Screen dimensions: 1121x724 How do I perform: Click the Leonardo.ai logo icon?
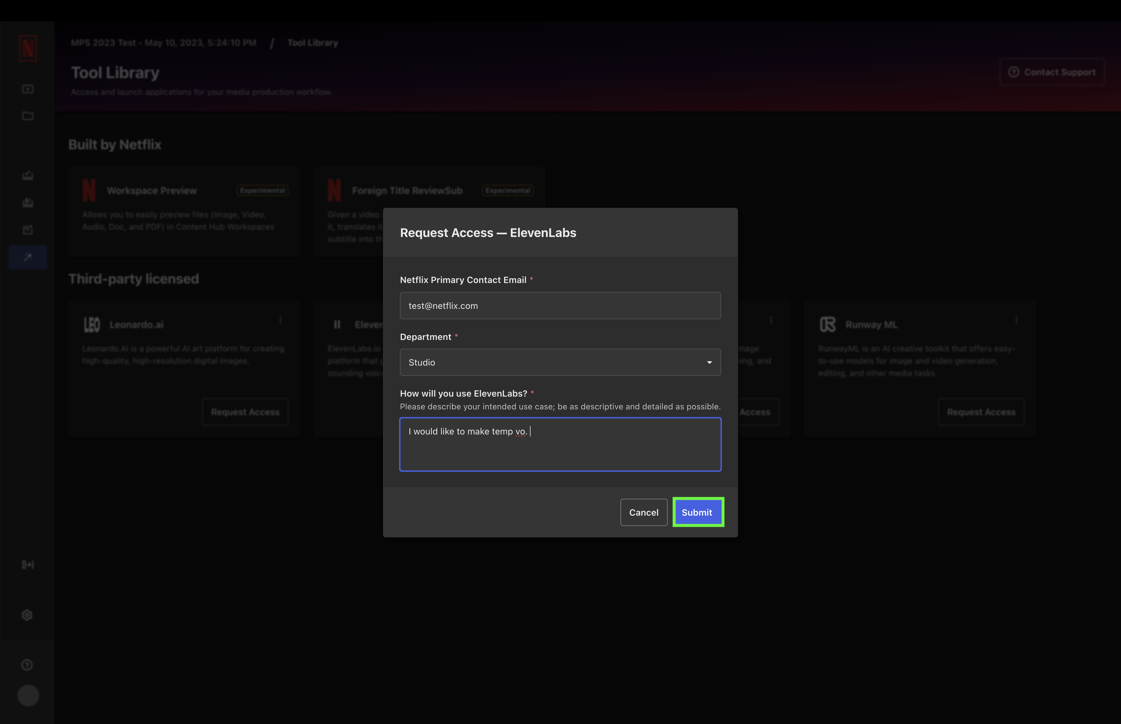click(92, 324)
